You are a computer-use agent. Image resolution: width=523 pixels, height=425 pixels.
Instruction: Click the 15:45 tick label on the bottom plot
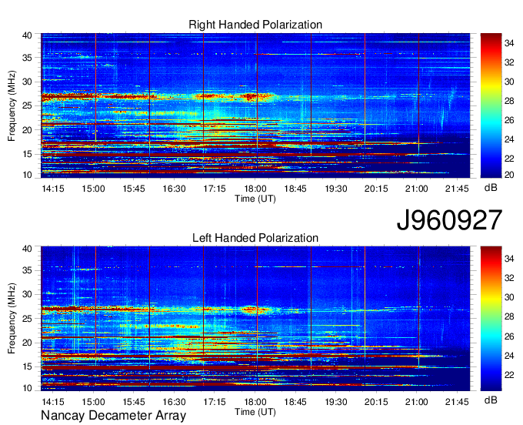134,402
